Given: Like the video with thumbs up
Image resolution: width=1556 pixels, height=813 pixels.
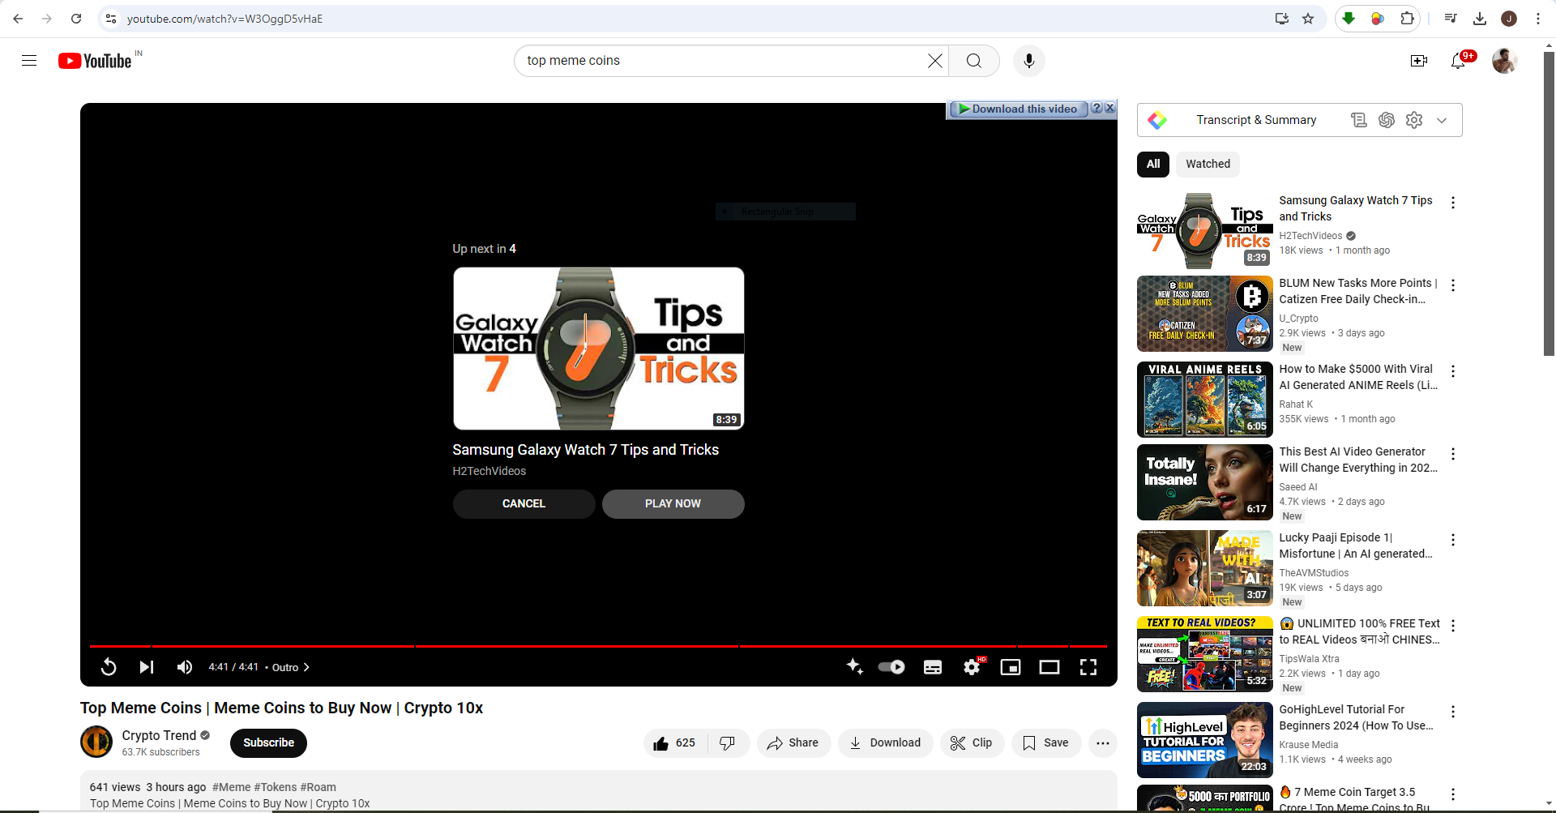Looking at the screenshot, I should coord(674,743).
